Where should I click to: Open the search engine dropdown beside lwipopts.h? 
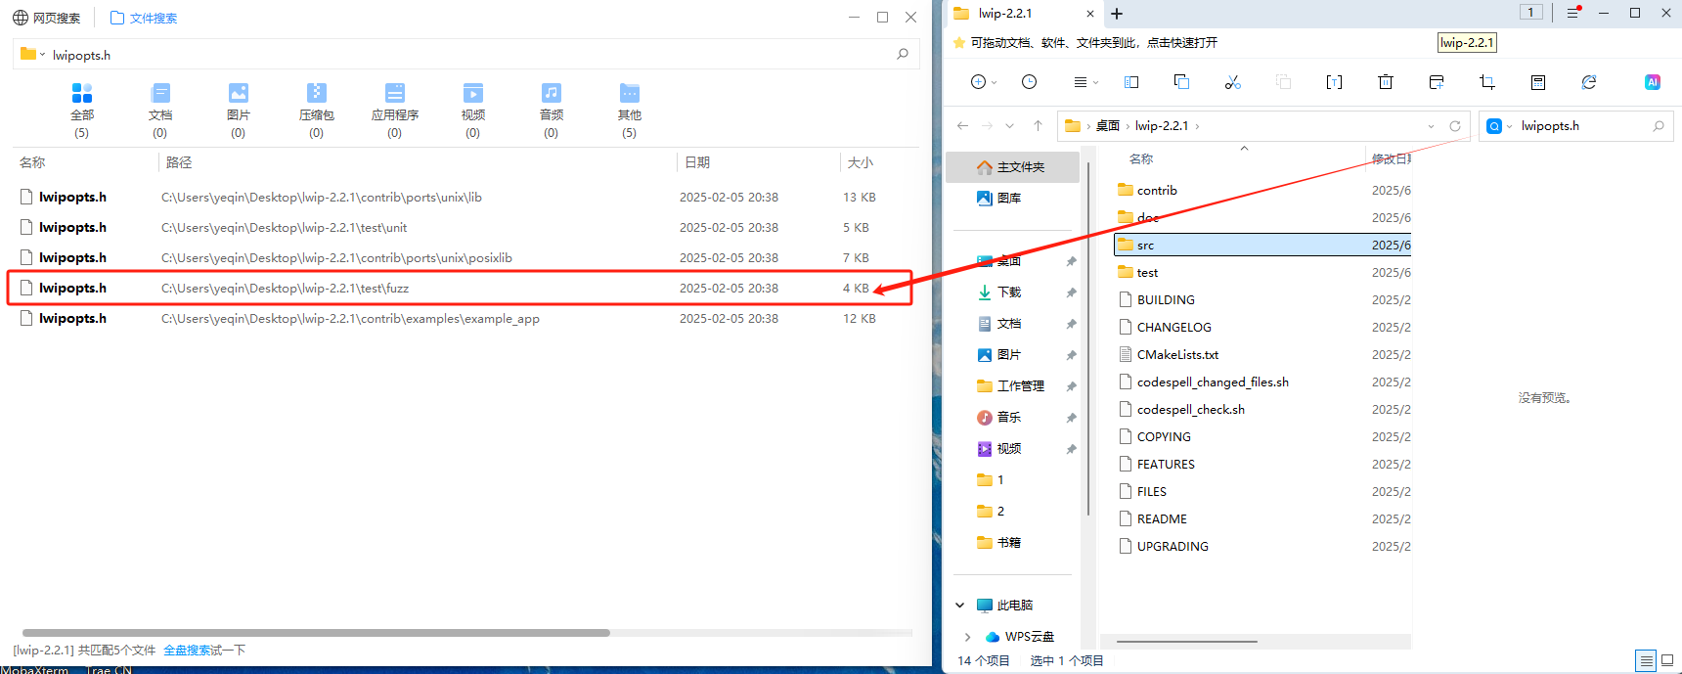1510,126
